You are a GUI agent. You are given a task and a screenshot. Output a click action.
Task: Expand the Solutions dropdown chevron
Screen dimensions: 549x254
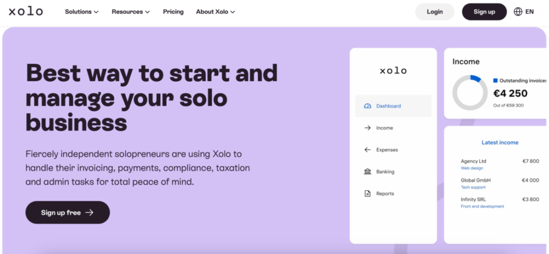[97, 12]
